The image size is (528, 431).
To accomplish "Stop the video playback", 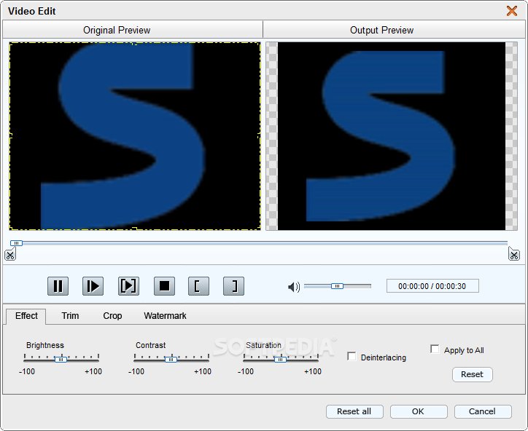I will pyautogui.click(x=164, y=286).
